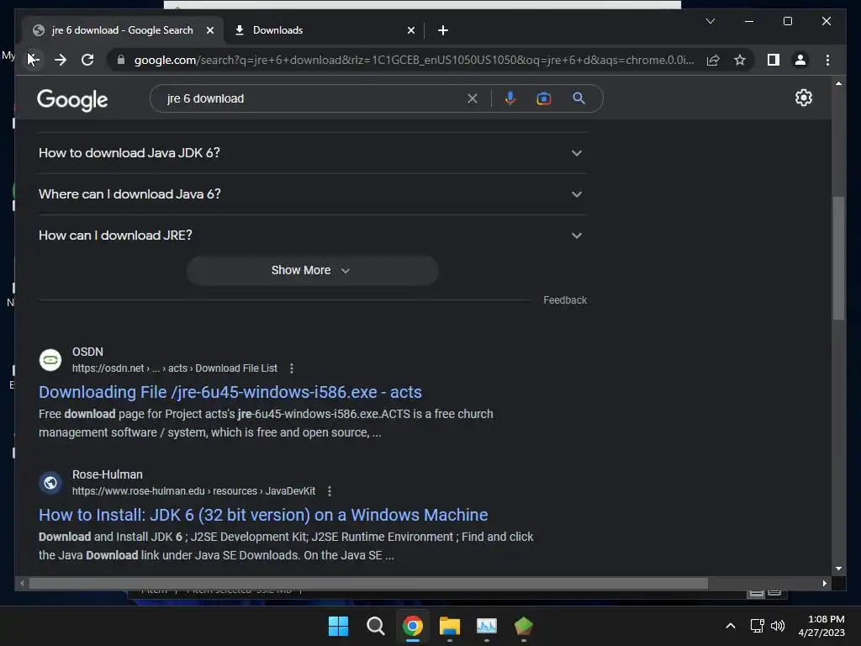
Task: Click the Rose-Hulman site name text
Action: pyautogui.click(x=107, y=474)
